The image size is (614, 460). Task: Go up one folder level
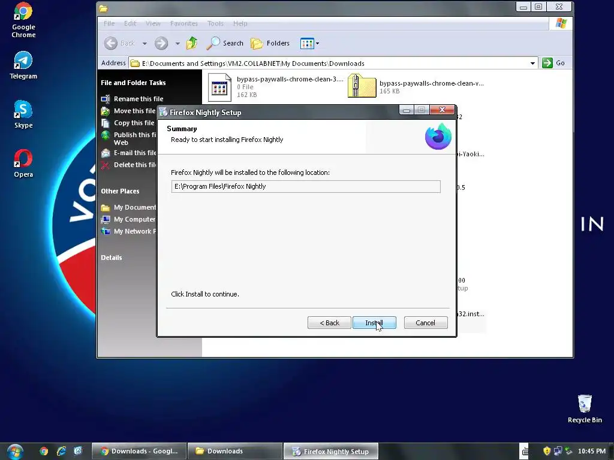[x=192, y=43]
